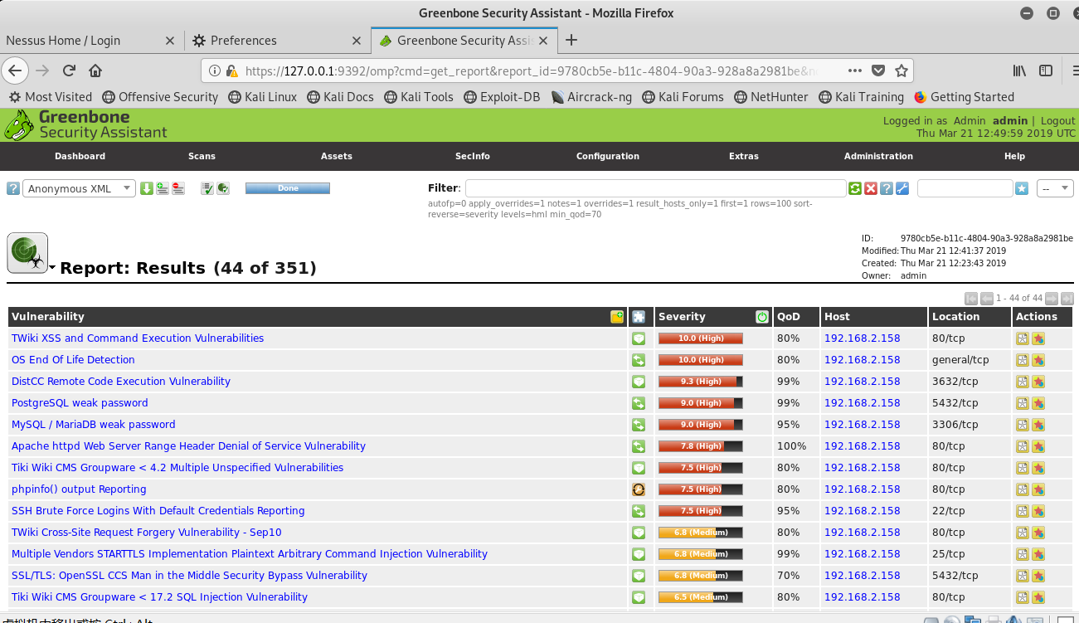Add override for PostgreSQL weak password row
Viewport: 1079px width, 623px height.
(x=1038, y=403)
